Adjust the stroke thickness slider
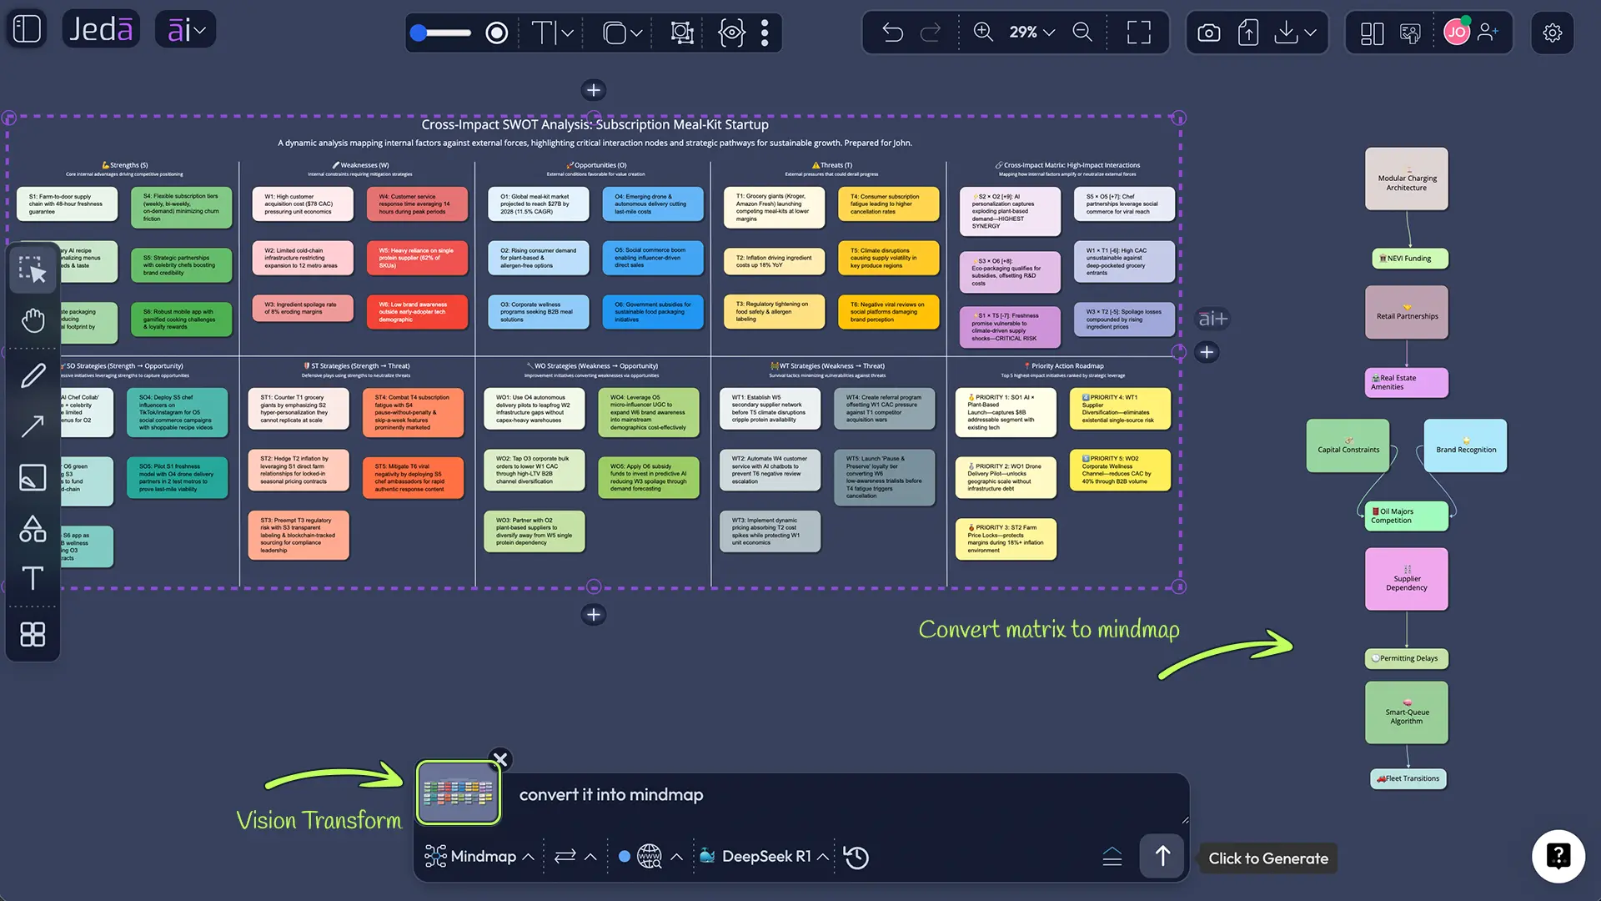Viewport: 1601px width, 901px height. 441,33
